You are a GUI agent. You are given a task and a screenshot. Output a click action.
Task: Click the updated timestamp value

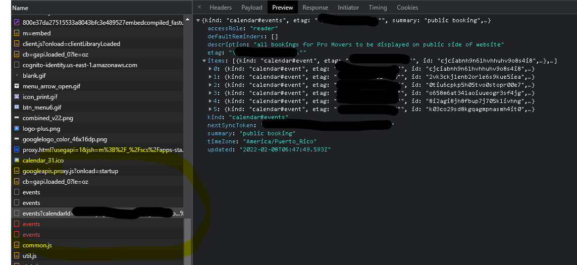point(285,149)
